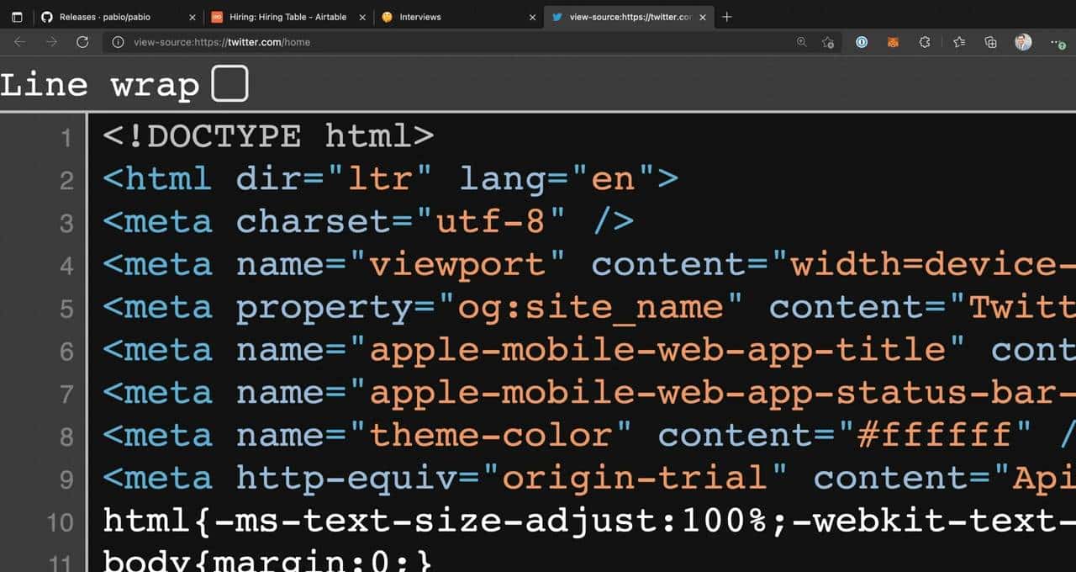This screenshot has width=1076, height=572.
Task: Open a new tab with plus button
Action: point(727,17)
